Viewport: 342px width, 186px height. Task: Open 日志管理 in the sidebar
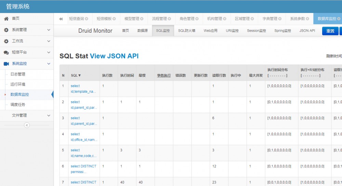tap(18, 74)
